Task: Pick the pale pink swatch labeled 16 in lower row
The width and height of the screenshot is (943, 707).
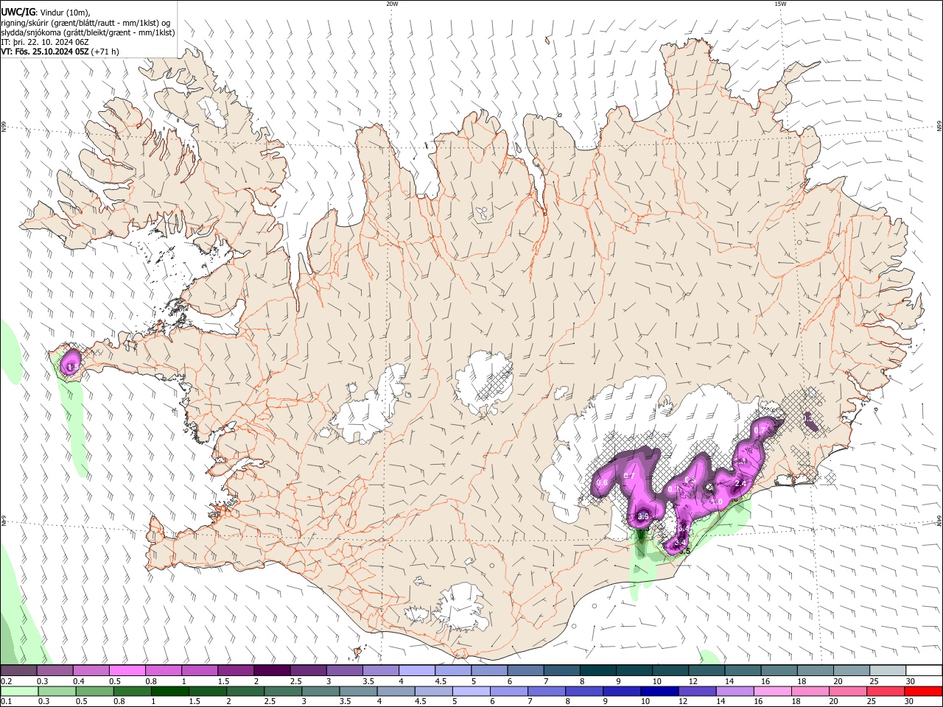Action: click(x=772, y=692)
